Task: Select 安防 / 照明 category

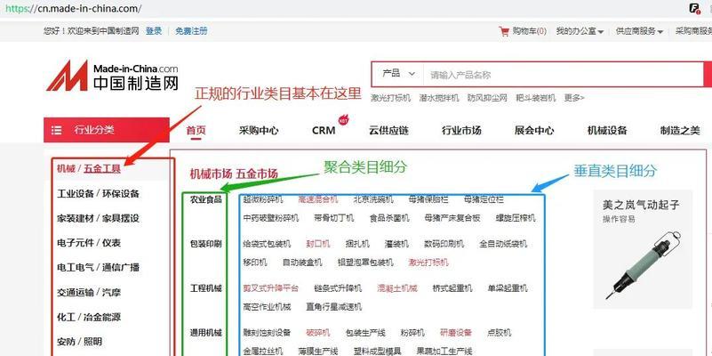Action: (79, 342)
